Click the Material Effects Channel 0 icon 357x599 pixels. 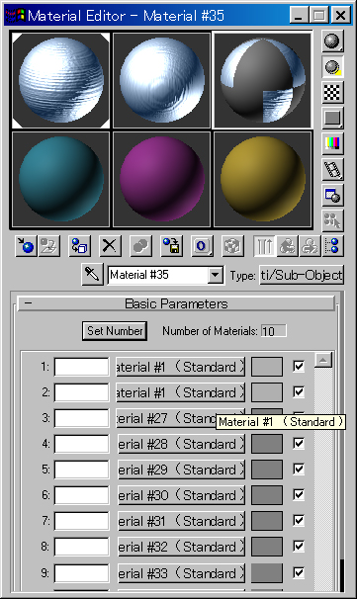point(202,246)
